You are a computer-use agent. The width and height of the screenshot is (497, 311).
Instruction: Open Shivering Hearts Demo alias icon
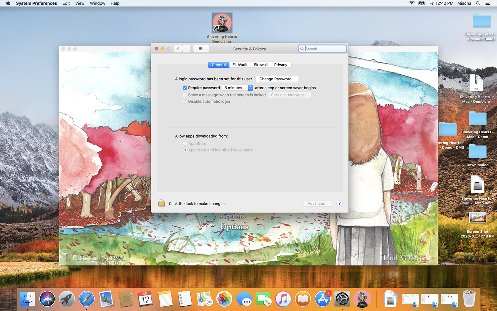tap(222, 23)
